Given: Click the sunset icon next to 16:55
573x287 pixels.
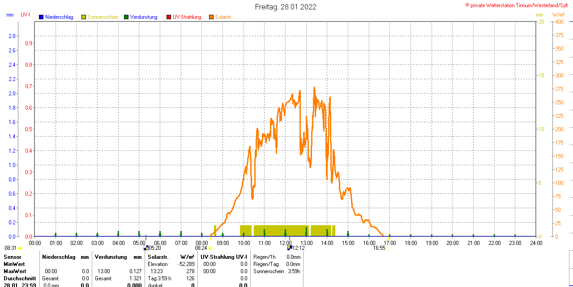Looking at the screenshot, I should 388,248.
